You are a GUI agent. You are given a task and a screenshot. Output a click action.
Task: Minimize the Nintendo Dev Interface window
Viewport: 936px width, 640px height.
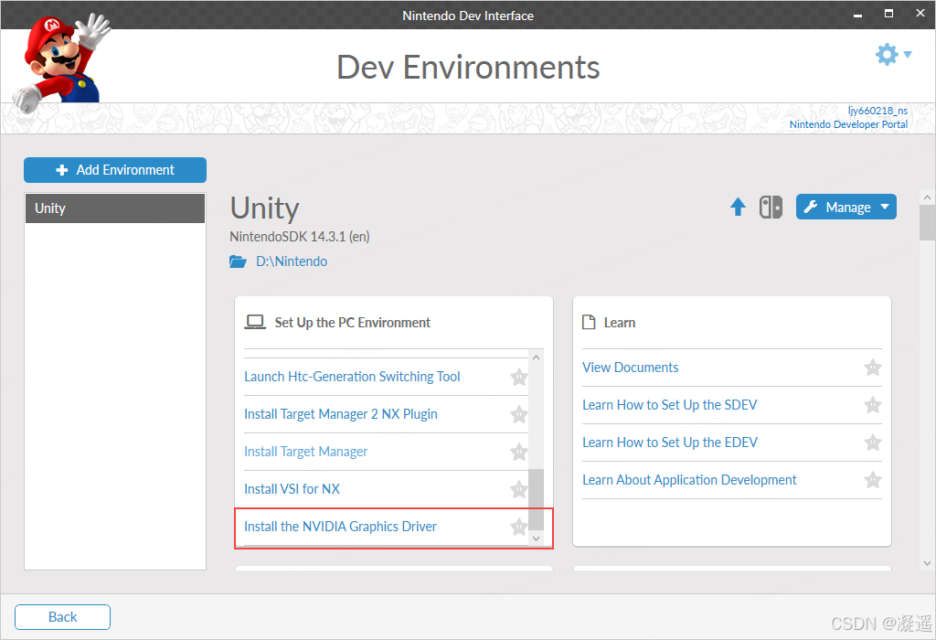tap(857, 15)
